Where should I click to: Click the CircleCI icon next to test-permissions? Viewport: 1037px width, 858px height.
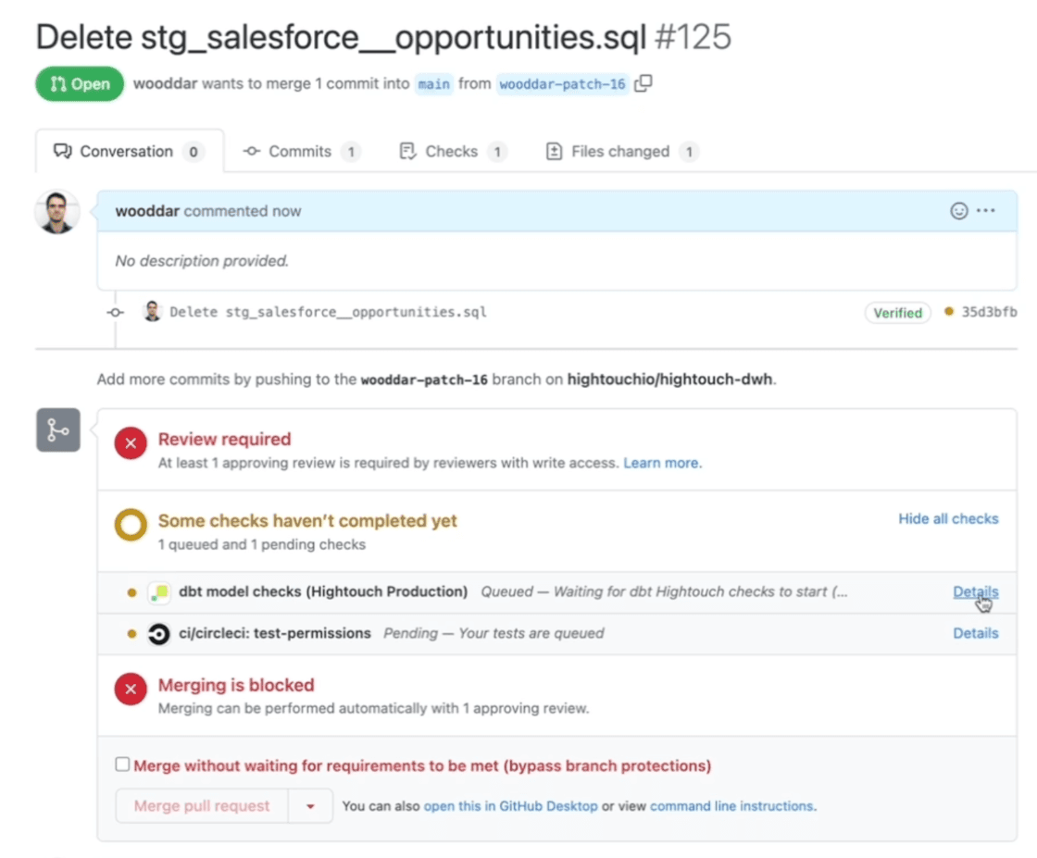click(x=159, y=634)
